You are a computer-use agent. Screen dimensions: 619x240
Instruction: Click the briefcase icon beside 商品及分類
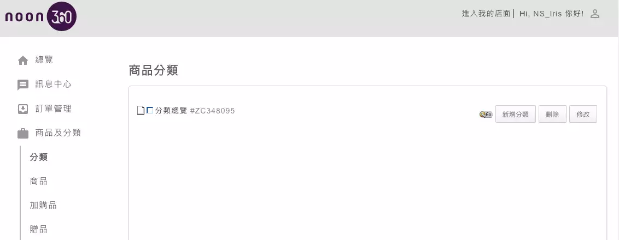tap(23, 133)
